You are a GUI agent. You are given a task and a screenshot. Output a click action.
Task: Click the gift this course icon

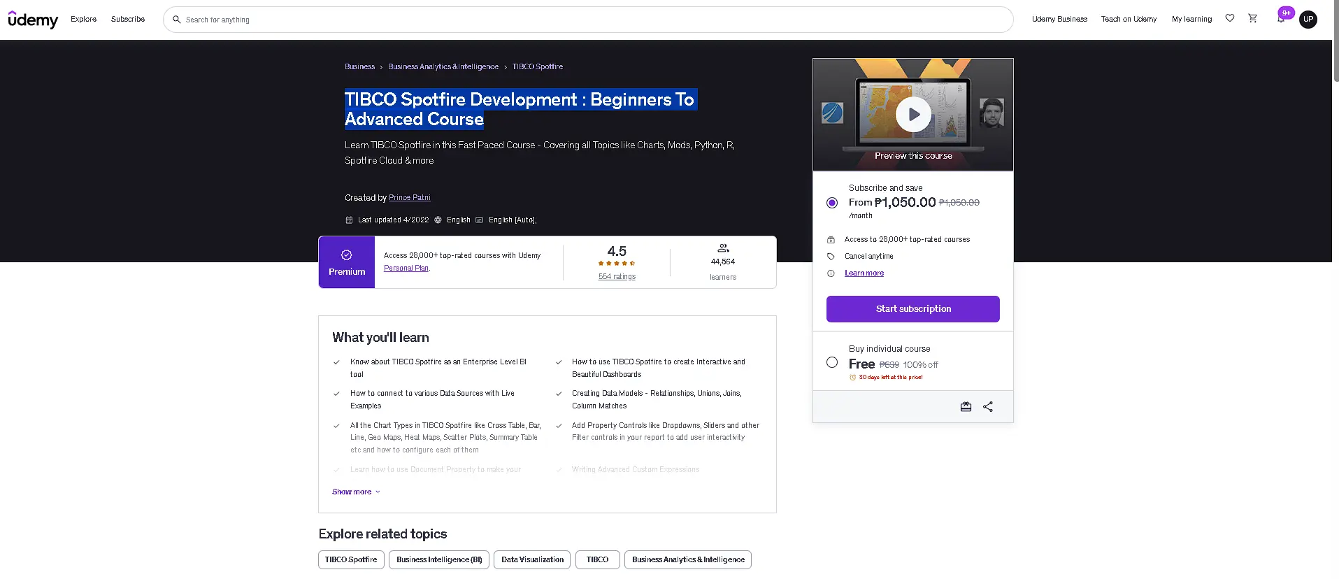[x=966, y=406]
